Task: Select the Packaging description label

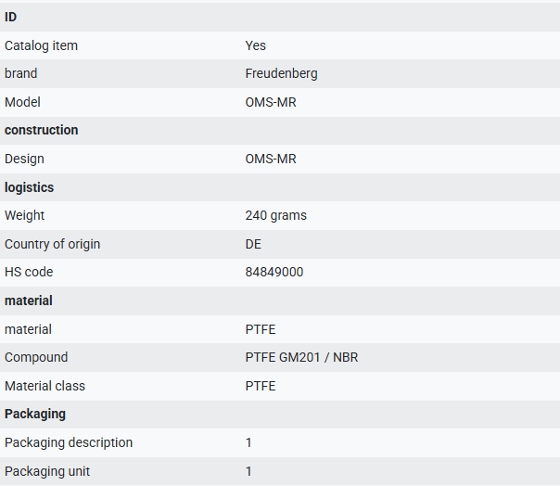Action: [x=69, y=442]
